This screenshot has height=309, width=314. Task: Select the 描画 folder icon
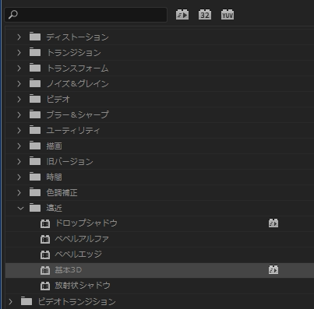(35, 146)
